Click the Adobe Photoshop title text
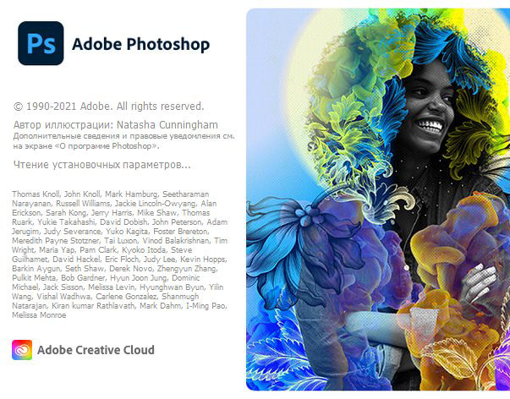 141,45
